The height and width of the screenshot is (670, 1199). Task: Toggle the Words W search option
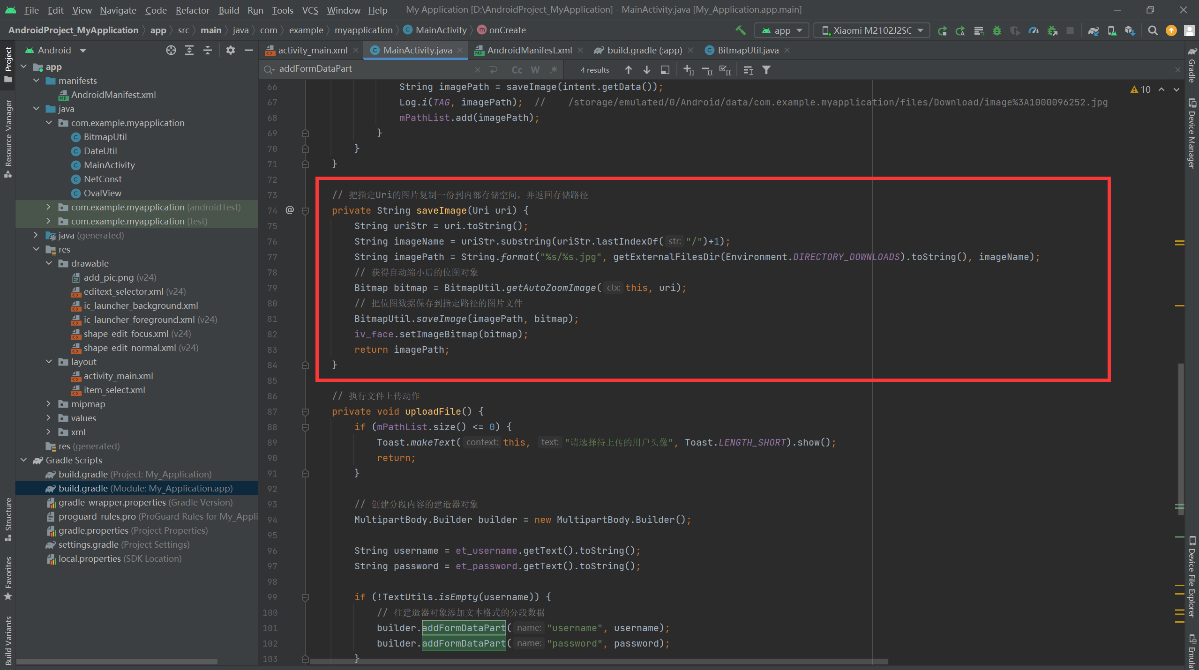535,70
